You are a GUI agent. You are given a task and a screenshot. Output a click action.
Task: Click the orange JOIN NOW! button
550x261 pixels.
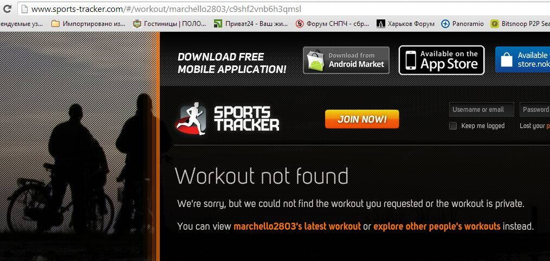362,119
